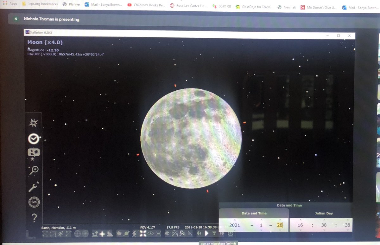
Task: Toggle full-screen mode icon
Action: tap(158, 234)
